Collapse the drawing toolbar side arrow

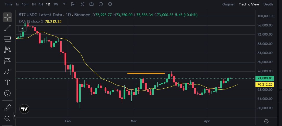click(x=15, y=116)
